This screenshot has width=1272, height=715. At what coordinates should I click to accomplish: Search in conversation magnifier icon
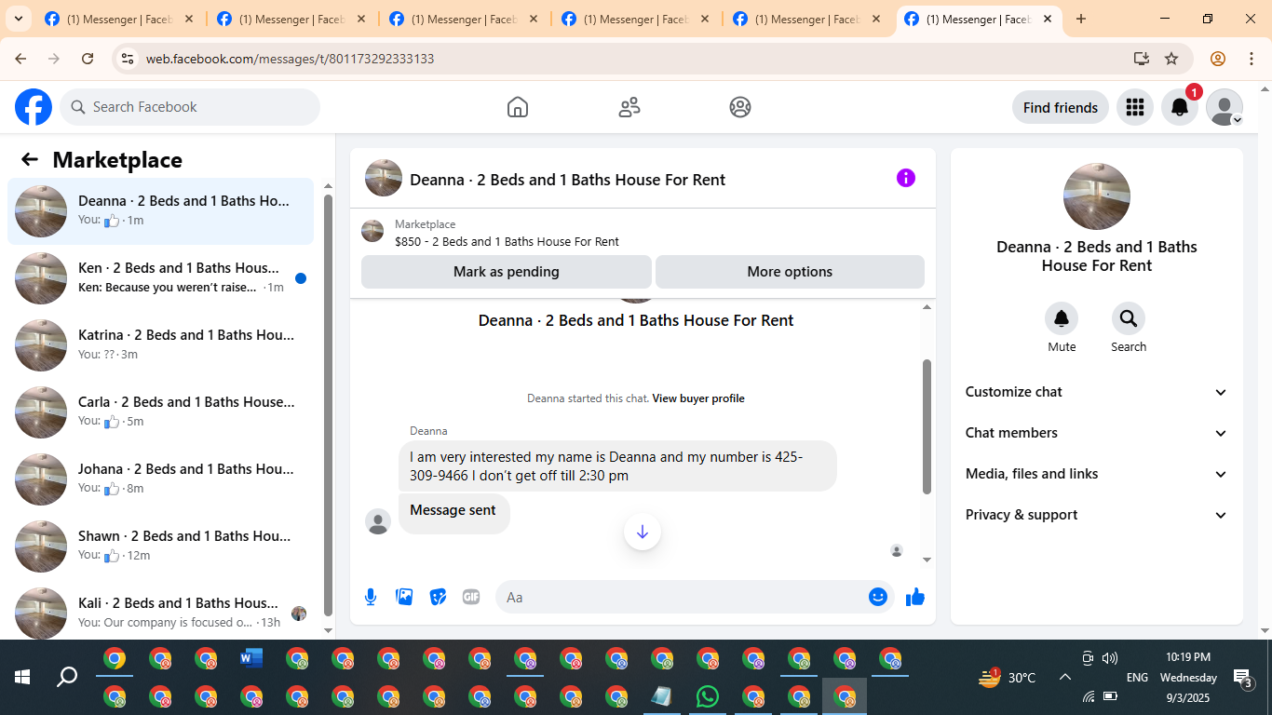1129,319
